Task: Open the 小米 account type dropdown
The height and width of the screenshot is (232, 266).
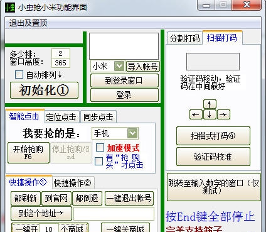Action: (x=119, y=66)
